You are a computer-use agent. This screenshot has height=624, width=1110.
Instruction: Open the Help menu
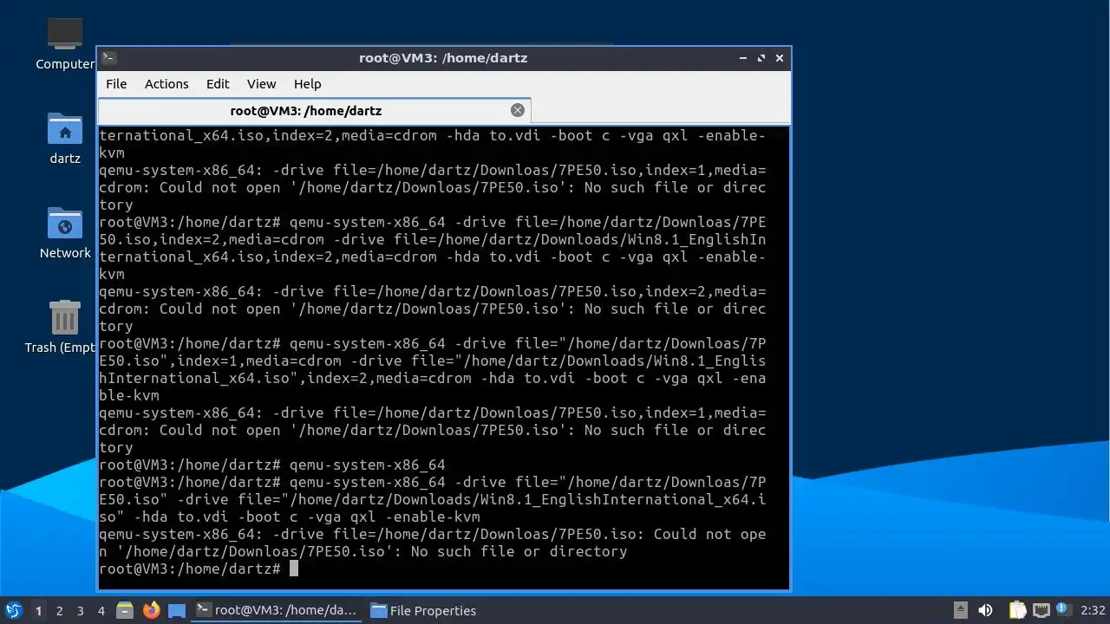click(307, 84)
